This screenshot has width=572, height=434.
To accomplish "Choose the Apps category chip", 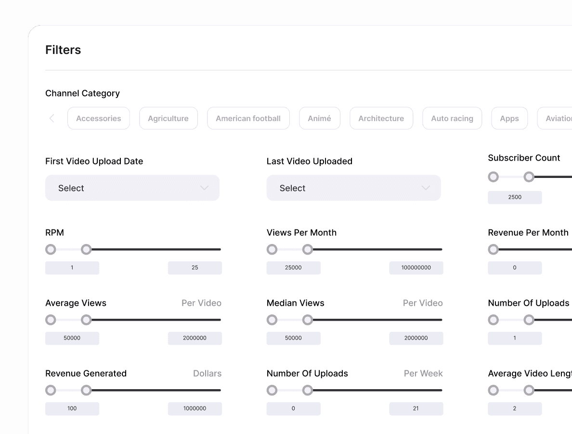I will point(509,118).
